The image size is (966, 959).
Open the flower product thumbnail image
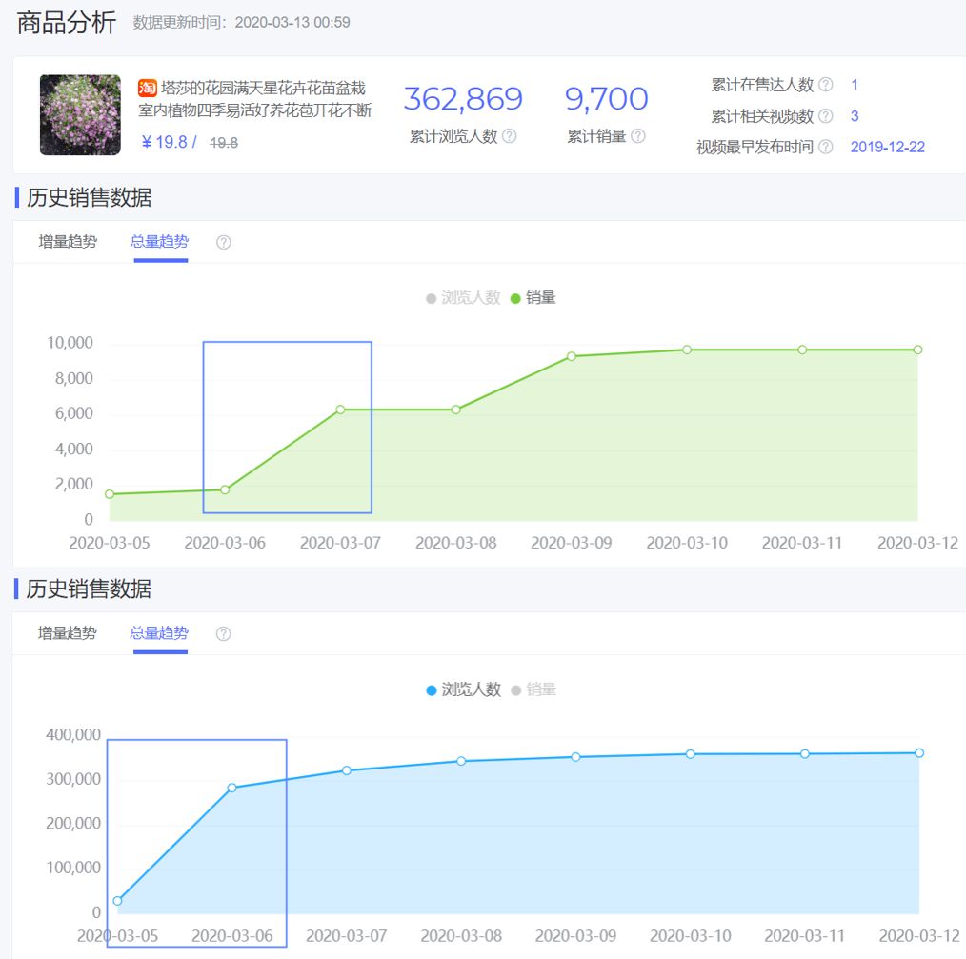[80, 114]
